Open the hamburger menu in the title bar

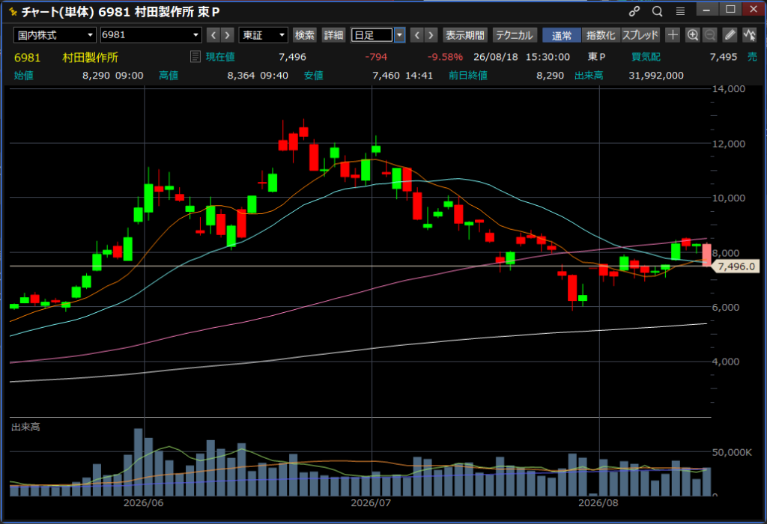[680, 10]
